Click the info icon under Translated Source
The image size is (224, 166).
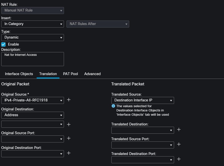[x=113, y=106]
